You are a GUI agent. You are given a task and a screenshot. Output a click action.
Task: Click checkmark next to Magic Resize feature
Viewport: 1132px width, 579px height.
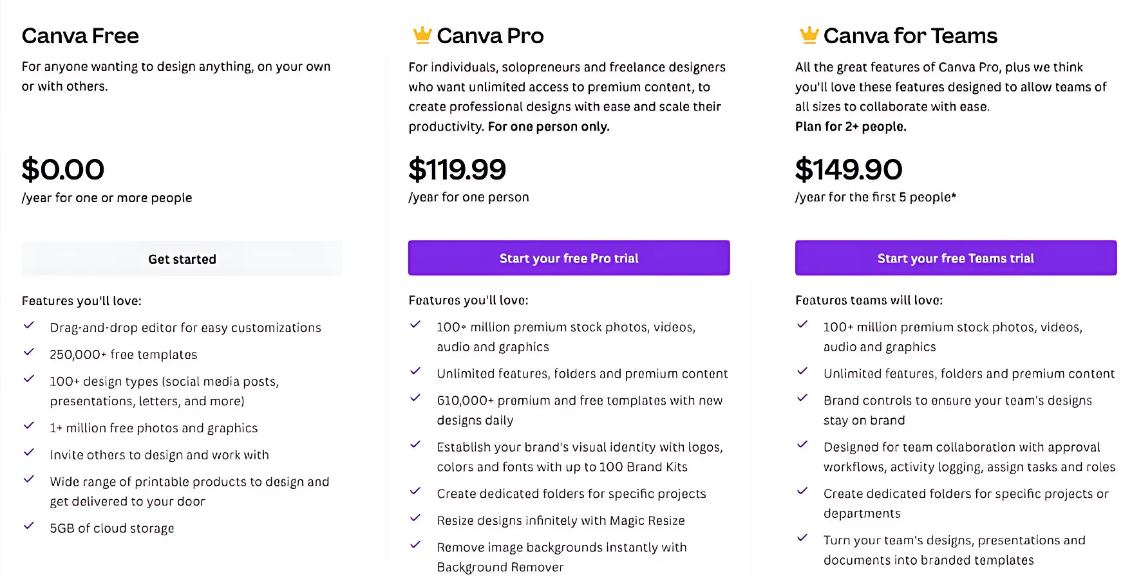(416, 519)
